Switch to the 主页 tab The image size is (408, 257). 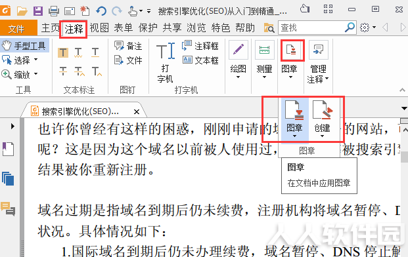(x=51, y=28)
